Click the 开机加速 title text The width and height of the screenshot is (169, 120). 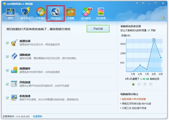pos(25,82)
